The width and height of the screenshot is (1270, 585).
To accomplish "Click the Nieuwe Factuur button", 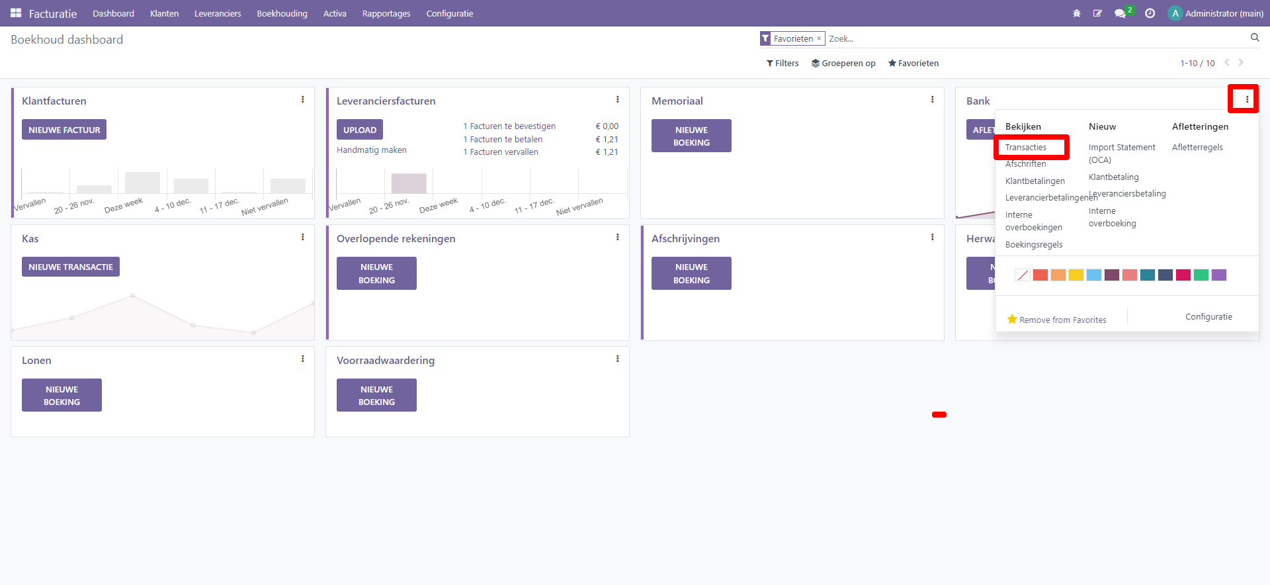I will (64, 130).
